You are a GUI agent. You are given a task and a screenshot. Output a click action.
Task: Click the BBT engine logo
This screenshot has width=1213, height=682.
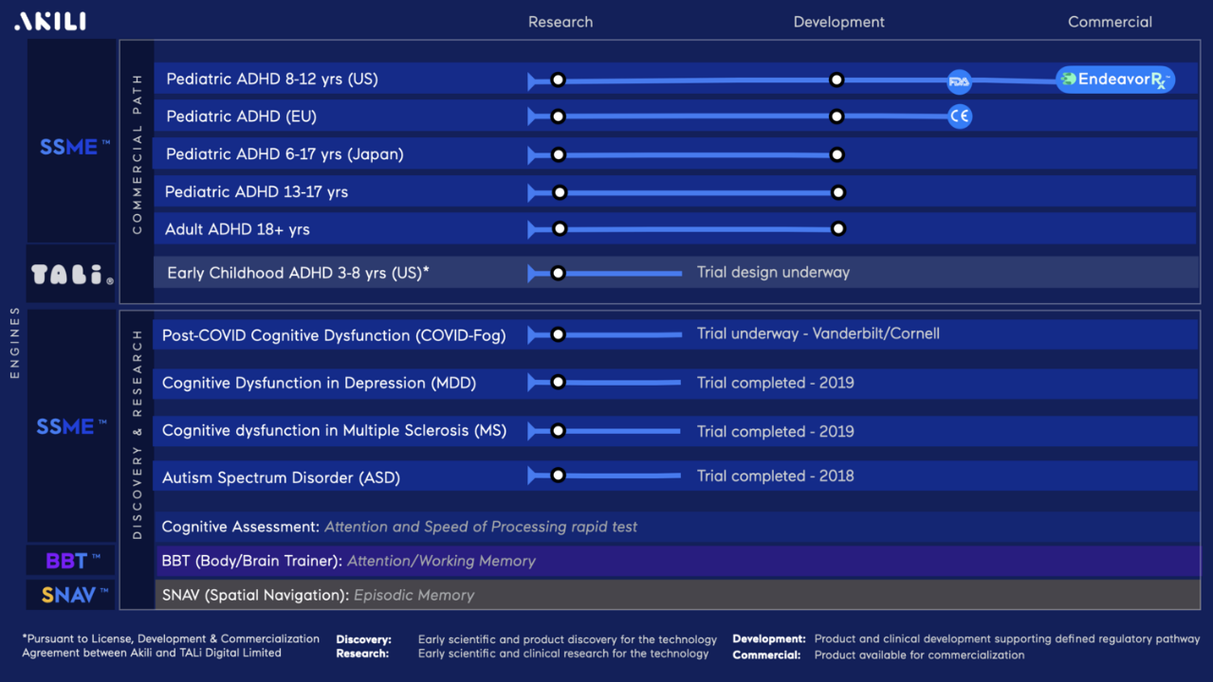coord(72,561)
